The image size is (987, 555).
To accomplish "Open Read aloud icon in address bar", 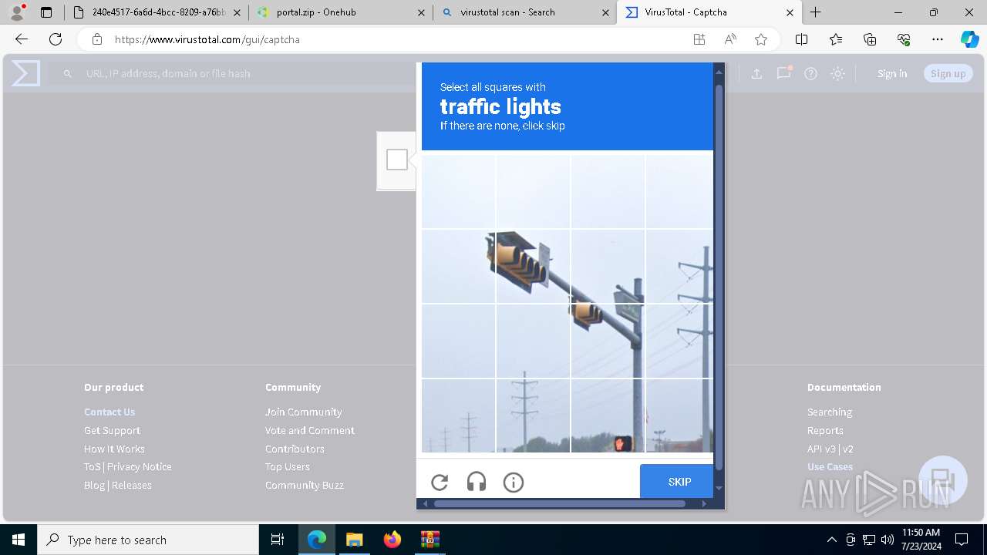I will 730,39.
